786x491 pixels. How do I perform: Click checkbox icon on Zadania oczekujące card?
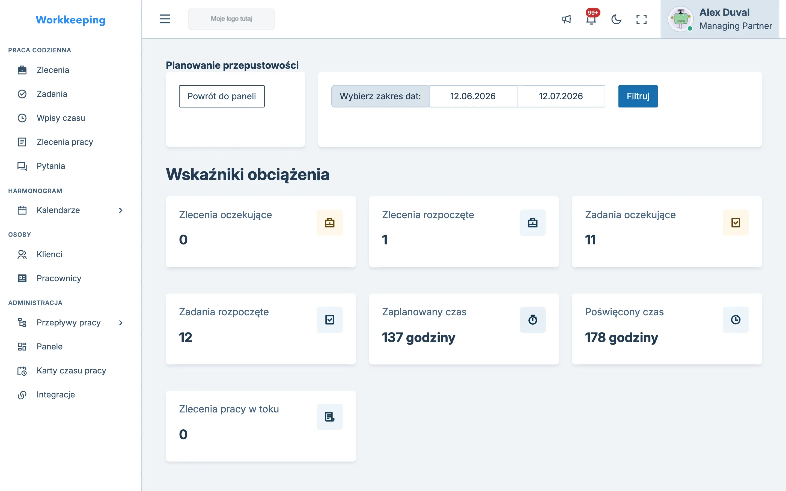coord(736,222)
